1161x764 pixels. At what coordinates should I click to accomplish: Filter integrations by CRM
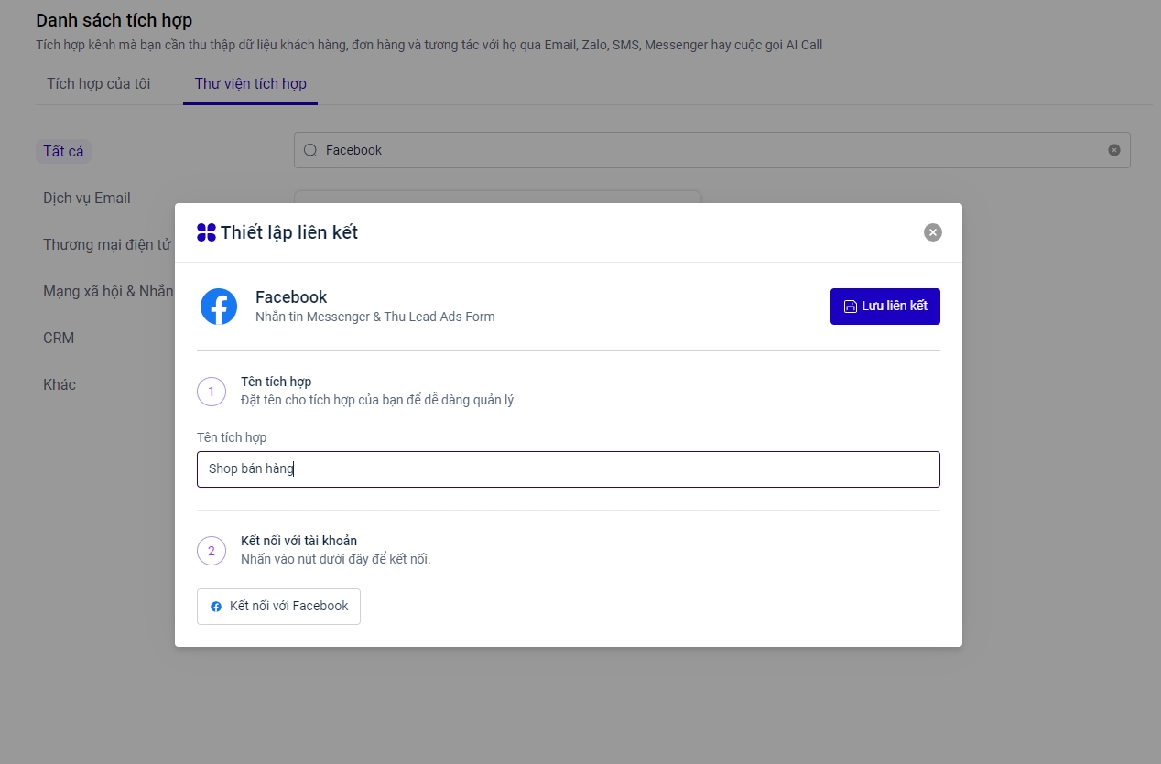(x=59, y=338)
